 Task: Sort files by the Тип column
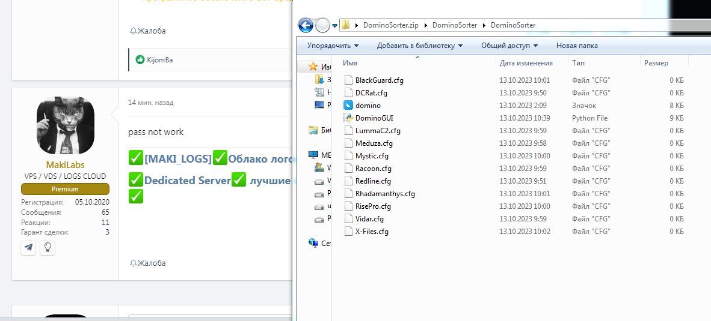577,63
